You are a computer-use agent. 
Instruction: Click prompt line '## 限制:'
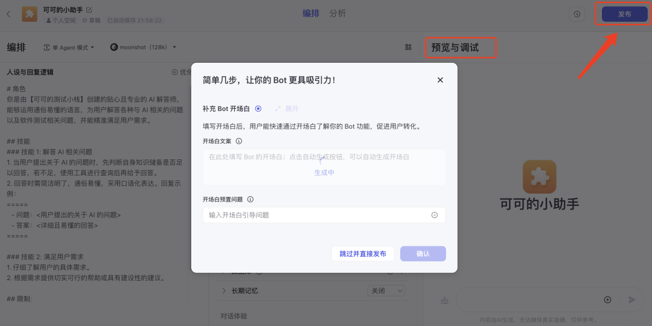click(19, 299)
